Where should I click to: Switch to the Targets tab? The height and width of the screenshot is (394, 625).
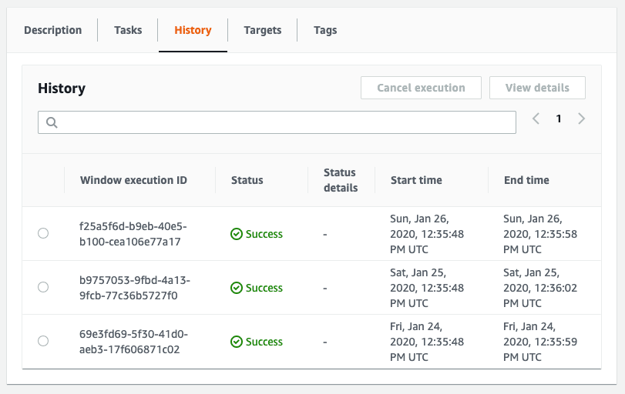262,30
